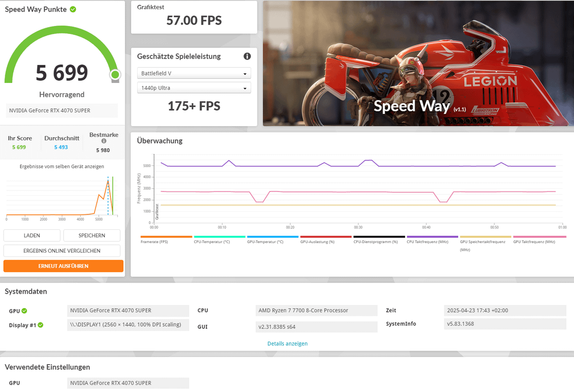Viewport: 574px width, 391px height.
Task: Open the Battlefield V game dropdown
Action: 194,73
